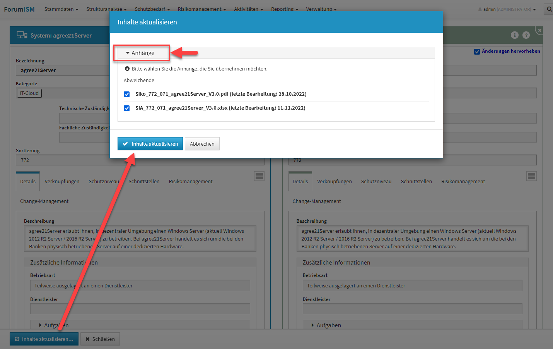Click the Beschreibung text area in the right panel
The height and width of the screenshot is (349, 553).
click(x=412, y=239)
